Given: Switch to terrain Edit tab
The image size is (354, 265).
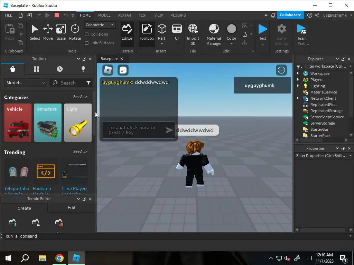Looking at the screenshot, I should (72, 207).
